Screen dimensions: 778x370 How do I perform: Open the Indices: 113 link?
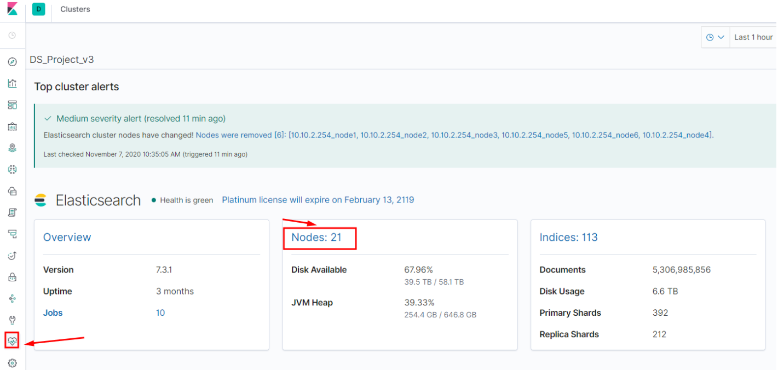568,237
